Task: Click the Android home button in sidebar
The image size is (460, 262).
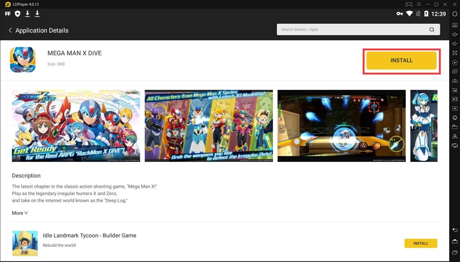Action: tap(455, 241)
